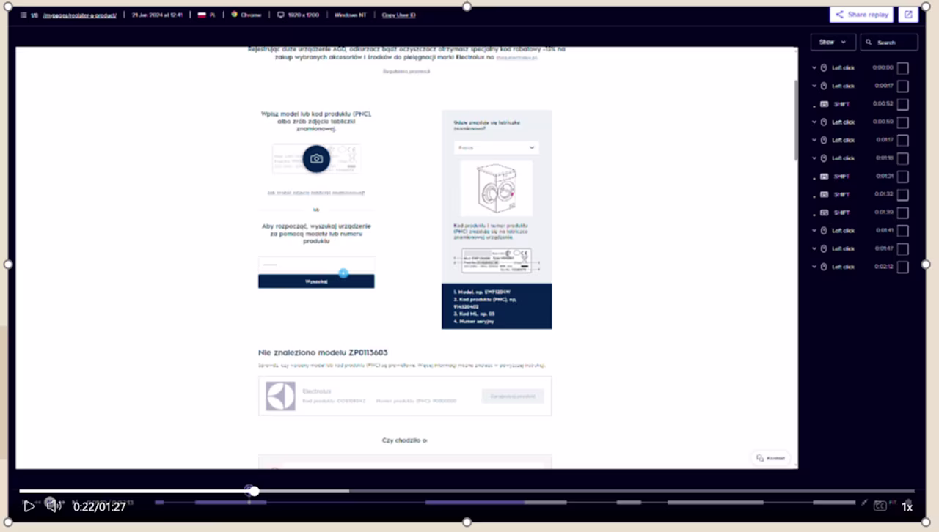Open the /mypages/register-a-product/ URL link
Viewport: 939px width, 532px height.
pyautogui.click(x=80, y=15)
